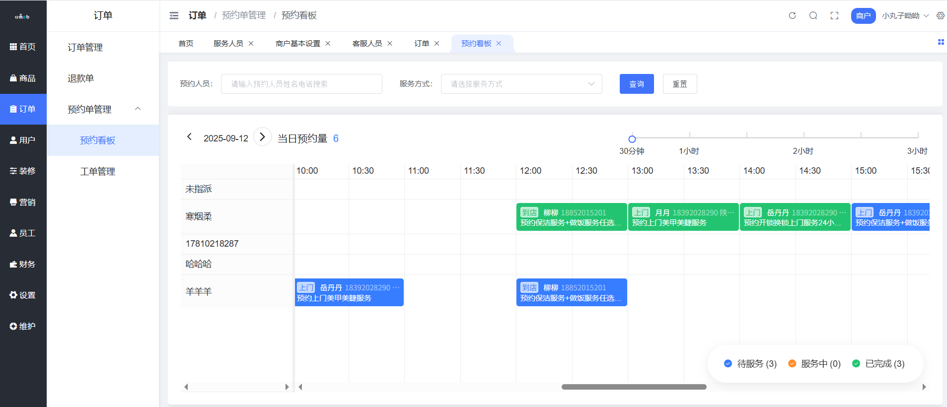Open search with the magnifier icon

[x=813, y=16]
